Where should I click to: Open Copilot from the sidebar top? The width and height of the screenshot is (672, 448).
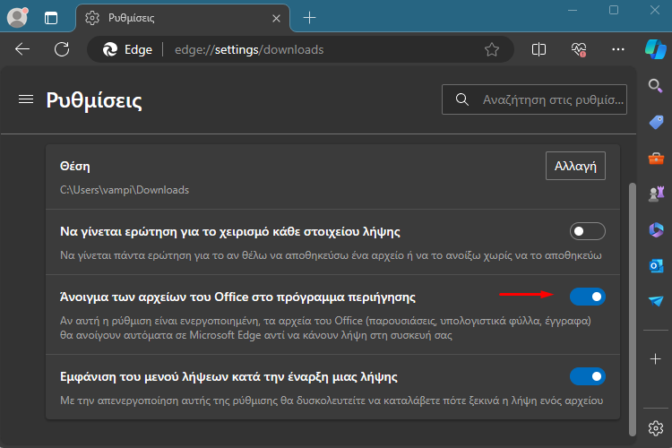(656, 49)
